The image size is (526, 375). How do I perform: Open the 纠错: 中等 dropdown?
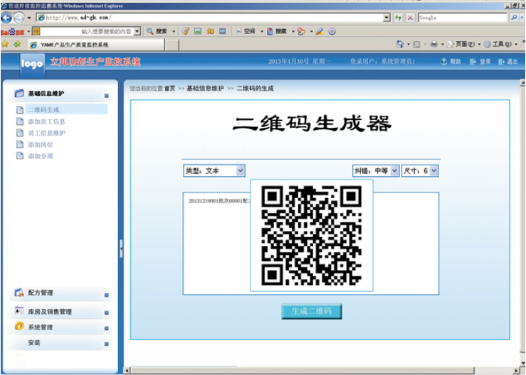376,170
